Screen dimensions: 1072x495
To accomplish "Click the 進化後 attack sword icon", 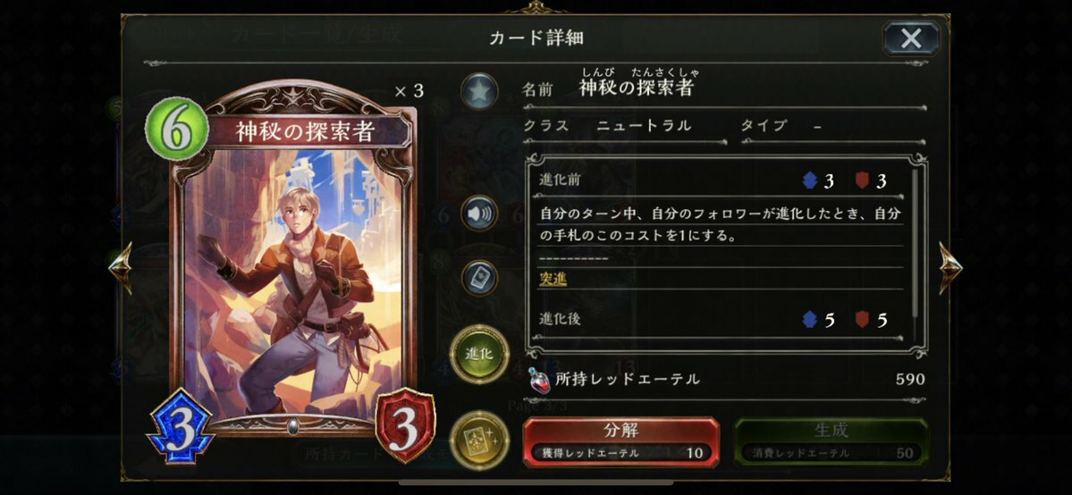I will click(x=810, y=319).
